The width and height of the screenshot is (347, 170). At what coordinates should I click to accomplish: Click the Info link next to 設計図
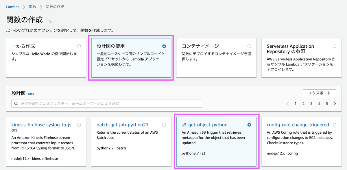31,94
